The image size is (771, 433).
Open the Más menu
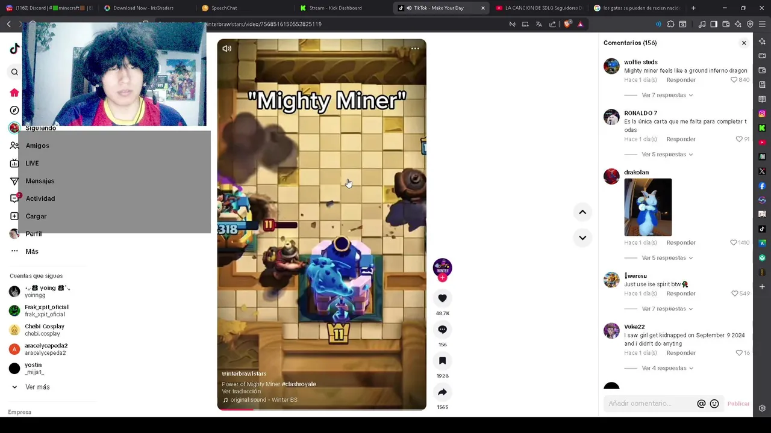[31, 251]
